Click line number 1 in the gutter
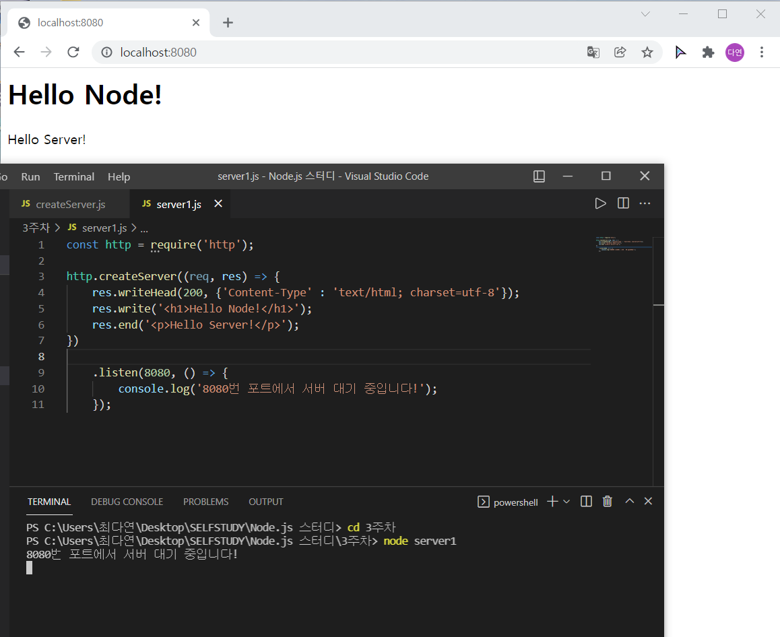Screen dimensions: 780x637 point(41,244)
